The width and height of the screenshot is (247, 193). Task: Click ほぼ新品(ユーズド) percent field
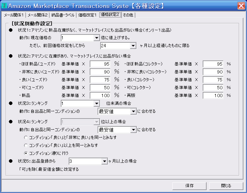tap(100, 64)
